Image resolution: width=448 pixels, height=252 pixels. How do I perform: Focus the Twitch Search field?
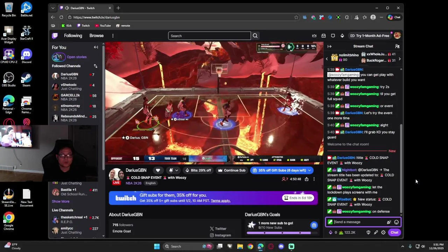click(209, 36)
